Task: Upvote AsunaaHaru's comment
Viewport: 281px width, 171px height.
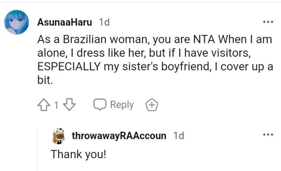Action: click(43, 105)
